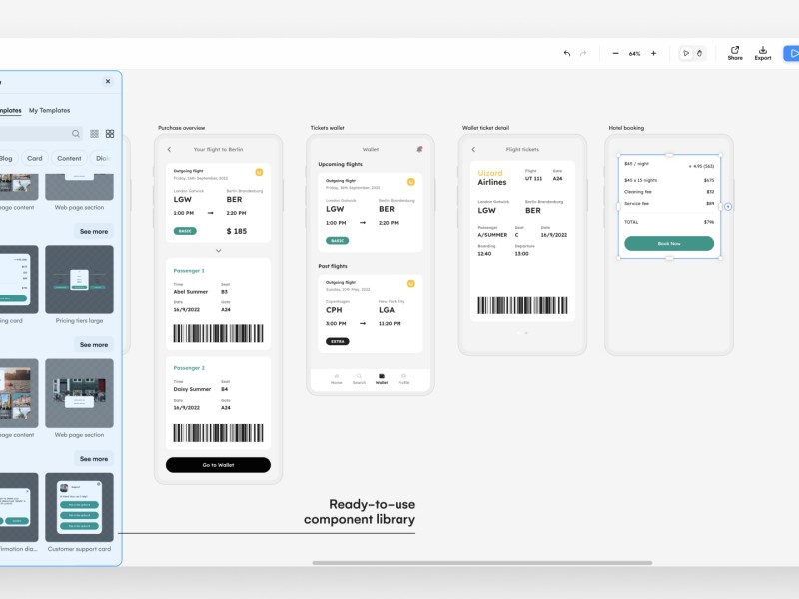The image size is (799, 599).
Task: Select the Wallet tab in bottom navbar
Action: (x=382, y=379)
